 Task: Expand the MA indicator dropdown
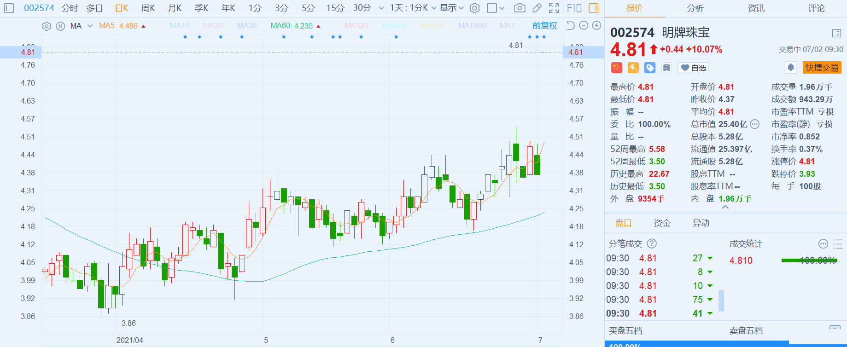[90, 26]
